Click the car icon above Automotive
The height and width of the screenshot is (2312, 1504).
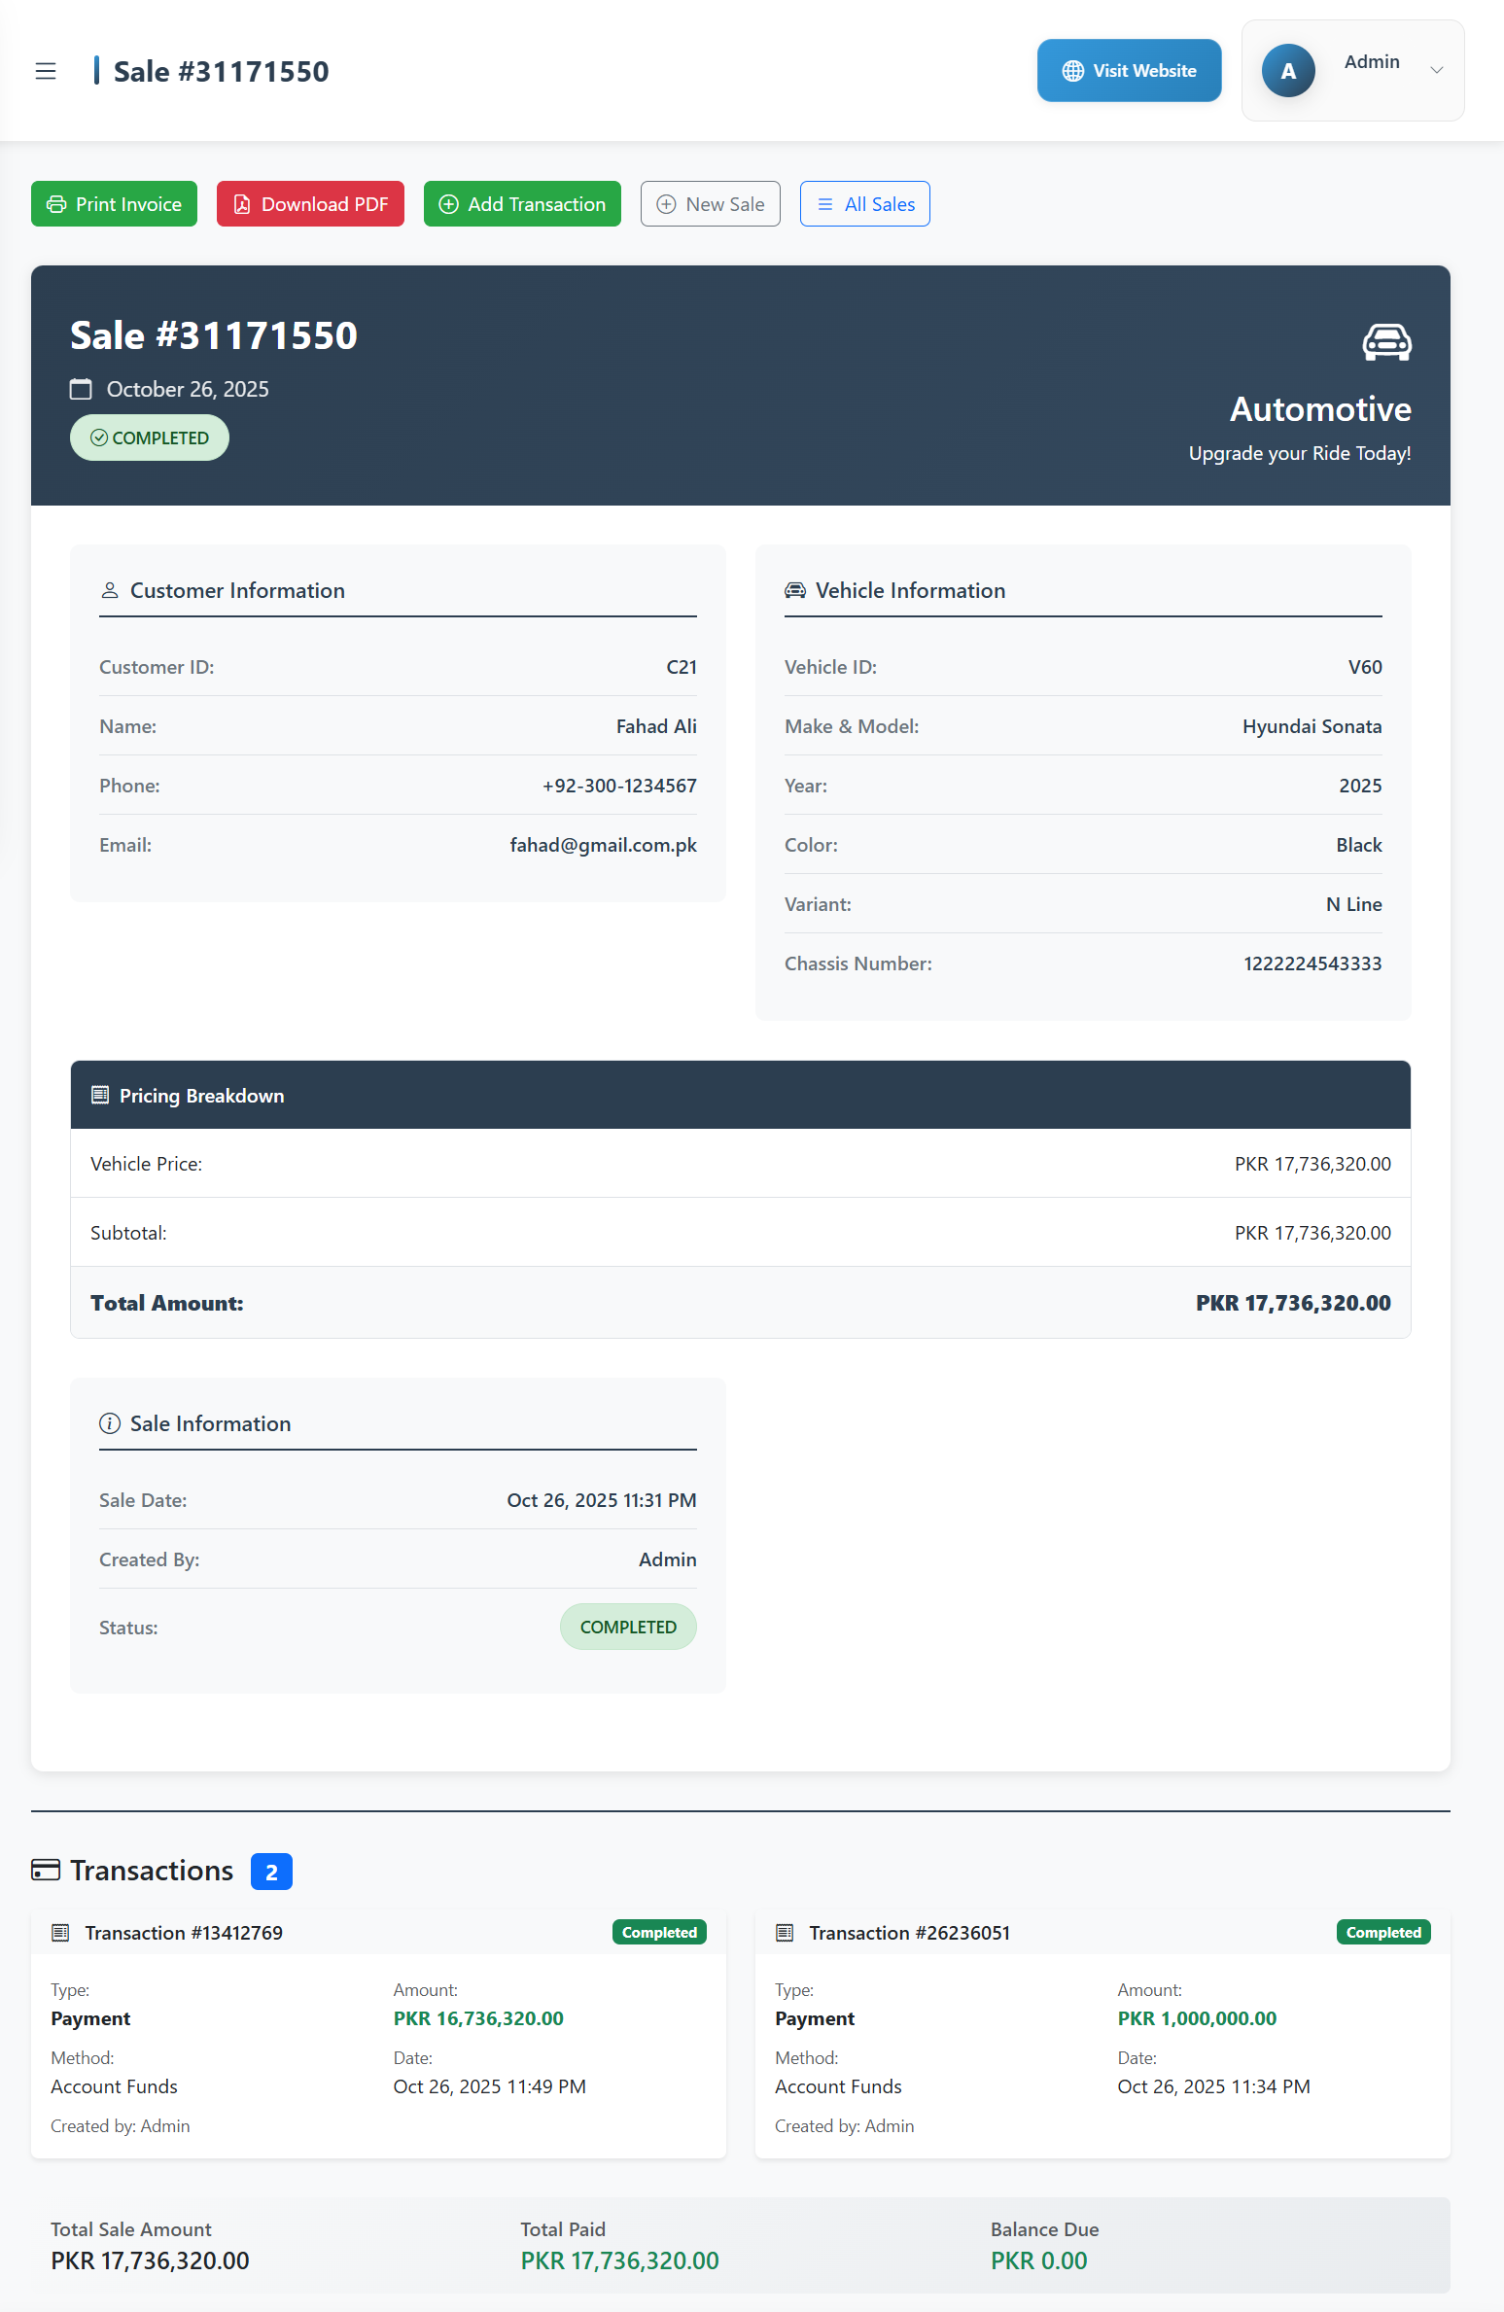click(x=1386, y=342)
